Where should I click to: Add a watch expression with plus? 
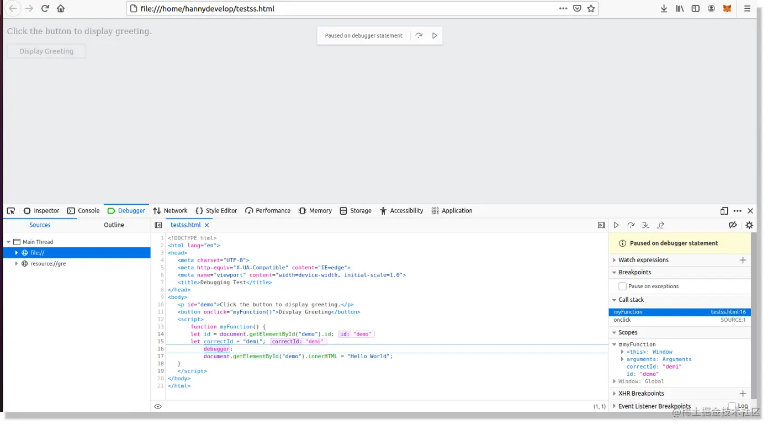743,260
